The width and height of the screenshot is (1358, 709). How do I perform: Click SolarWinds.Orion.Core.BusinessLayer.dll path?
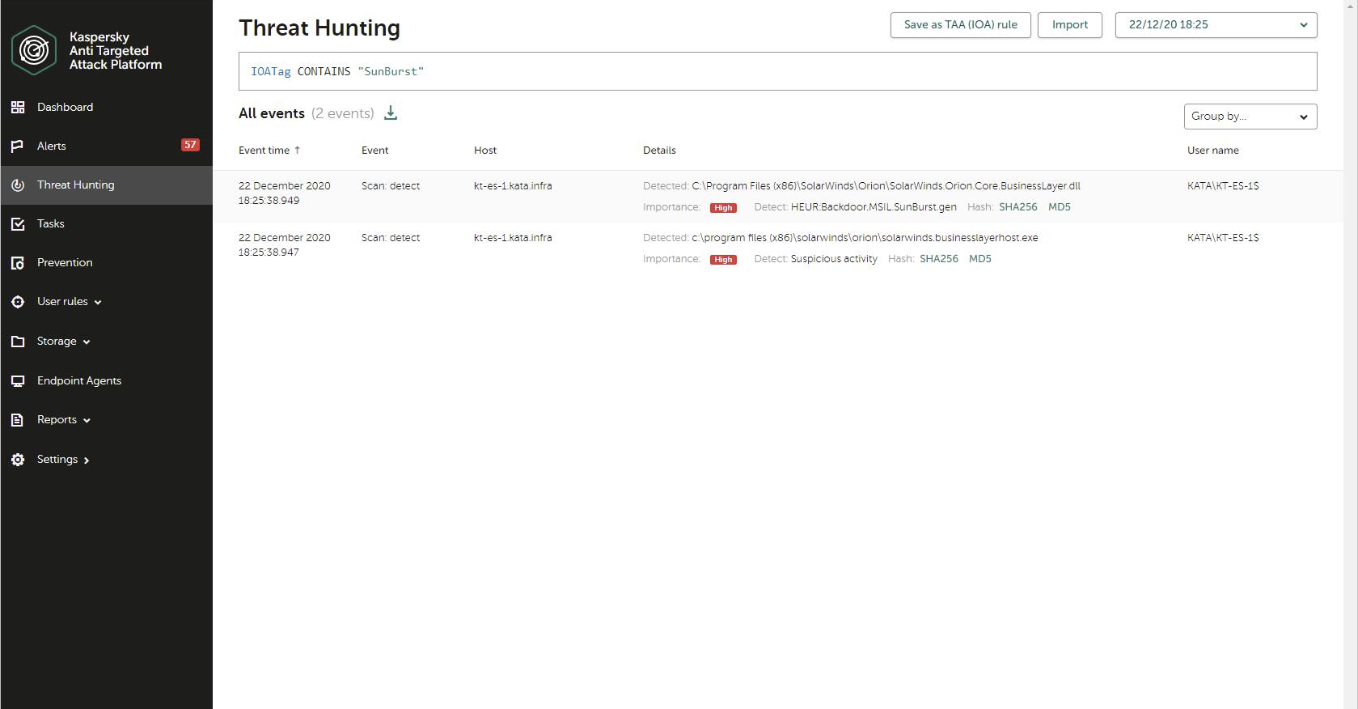(886, 186)
